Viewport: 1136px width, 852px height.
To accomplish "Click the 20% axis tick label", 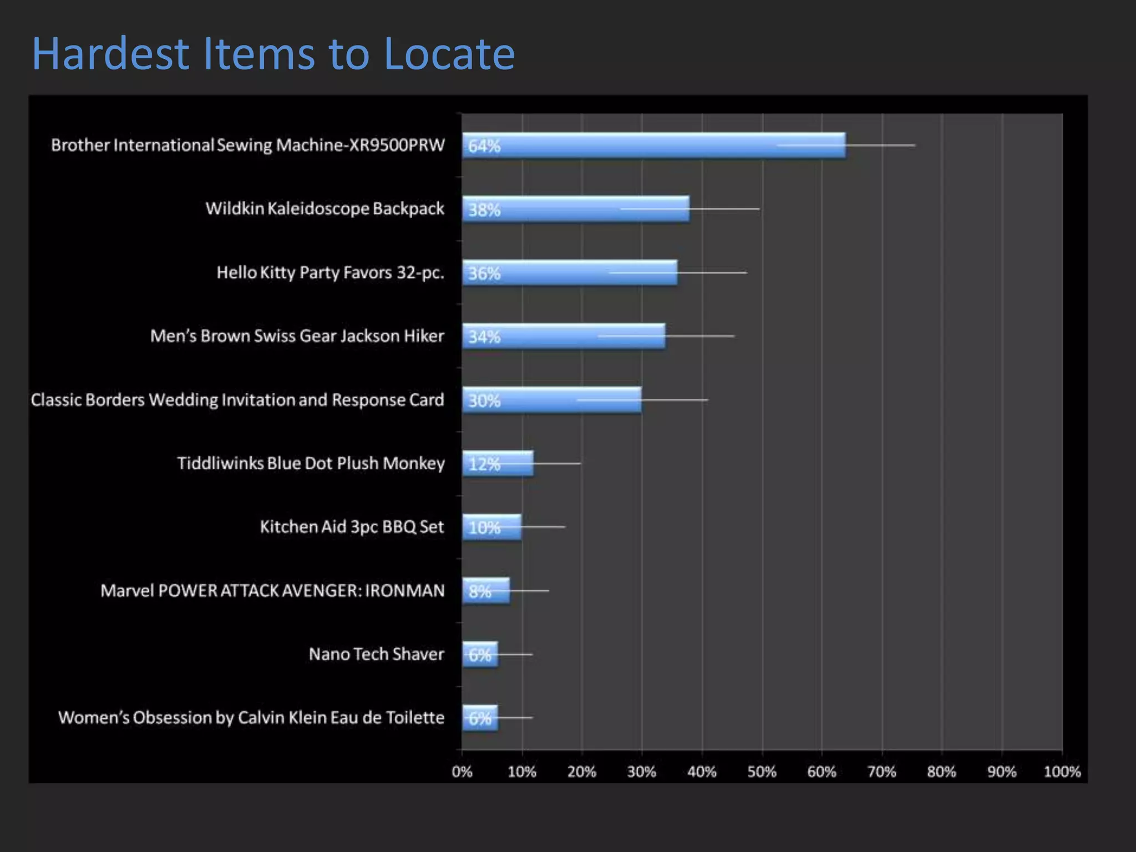I will (582, 772).
